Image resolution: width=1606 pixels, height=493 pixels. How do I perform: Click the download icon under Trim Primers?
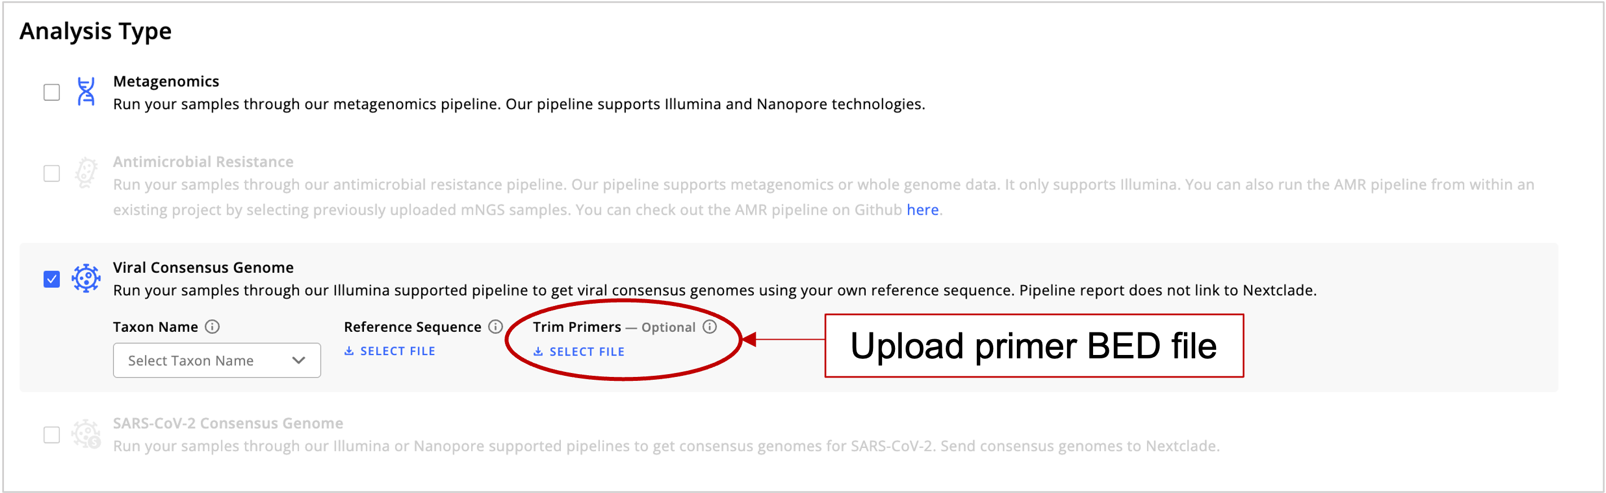click(x=538, y=352)
